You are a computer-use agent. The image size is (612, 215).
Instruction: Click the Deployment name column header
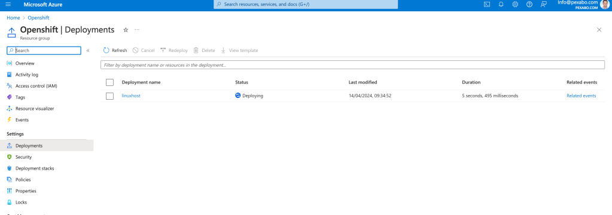[141, 82]
